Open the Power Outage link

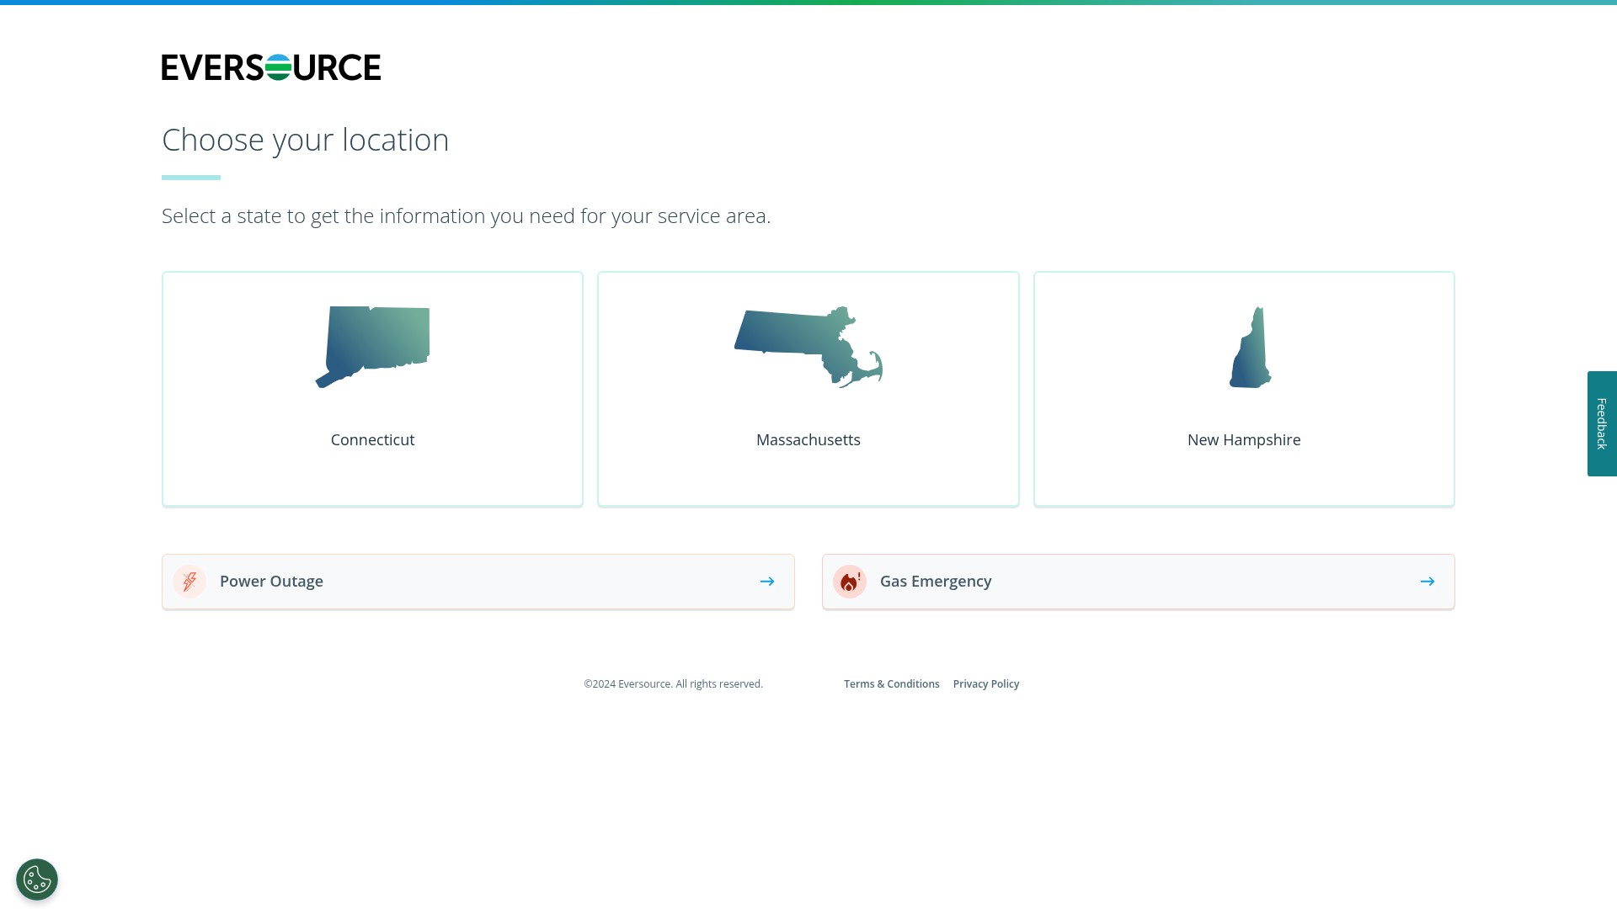pyautogui.click(x=478, y=582)
